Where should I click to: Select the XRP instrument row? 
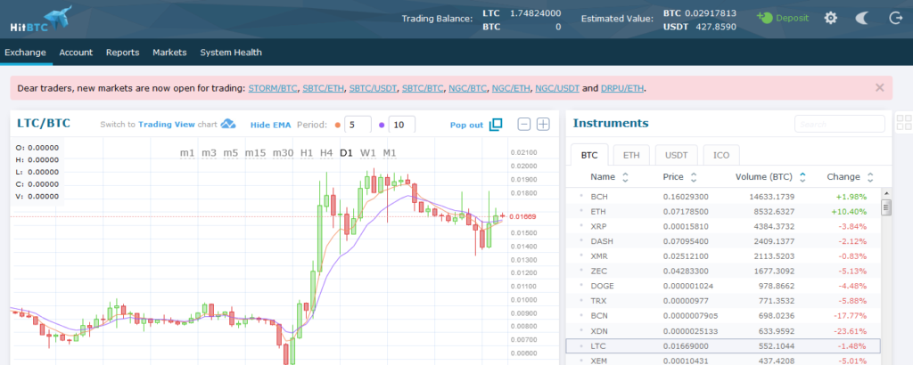pos(723,226)
